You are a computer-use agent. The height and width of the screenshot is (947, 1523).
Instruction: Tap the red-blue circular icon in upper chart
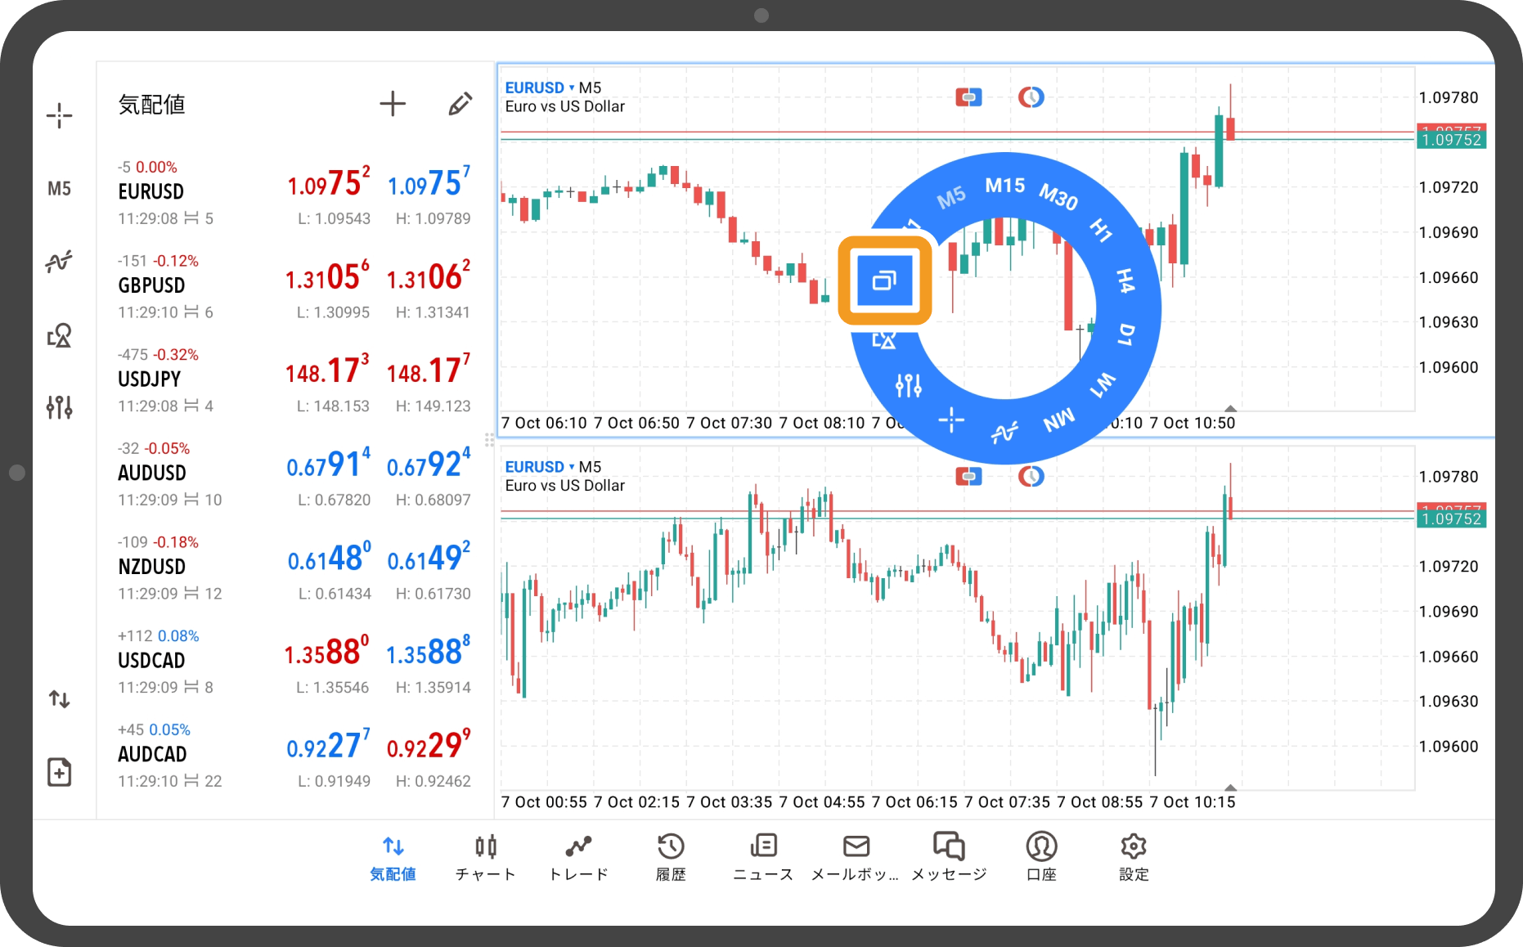[x=1031, y=97]
